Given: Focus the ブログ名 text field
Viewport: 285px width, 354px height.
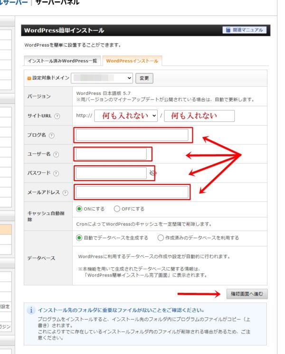Looking at the screenshot, I should 132,135.
